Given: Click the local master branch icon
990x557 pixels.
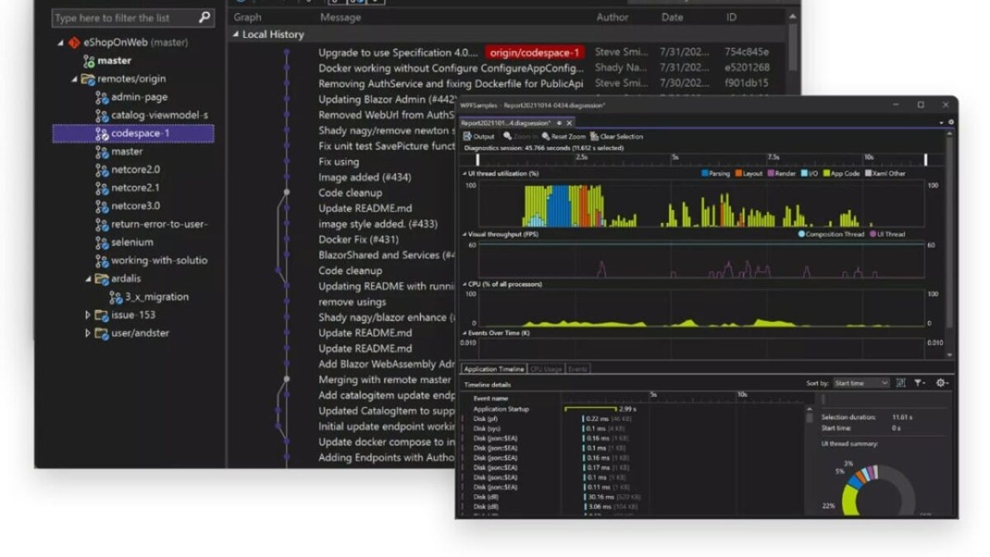Looking at the screenshot, I should click(89, 61).
